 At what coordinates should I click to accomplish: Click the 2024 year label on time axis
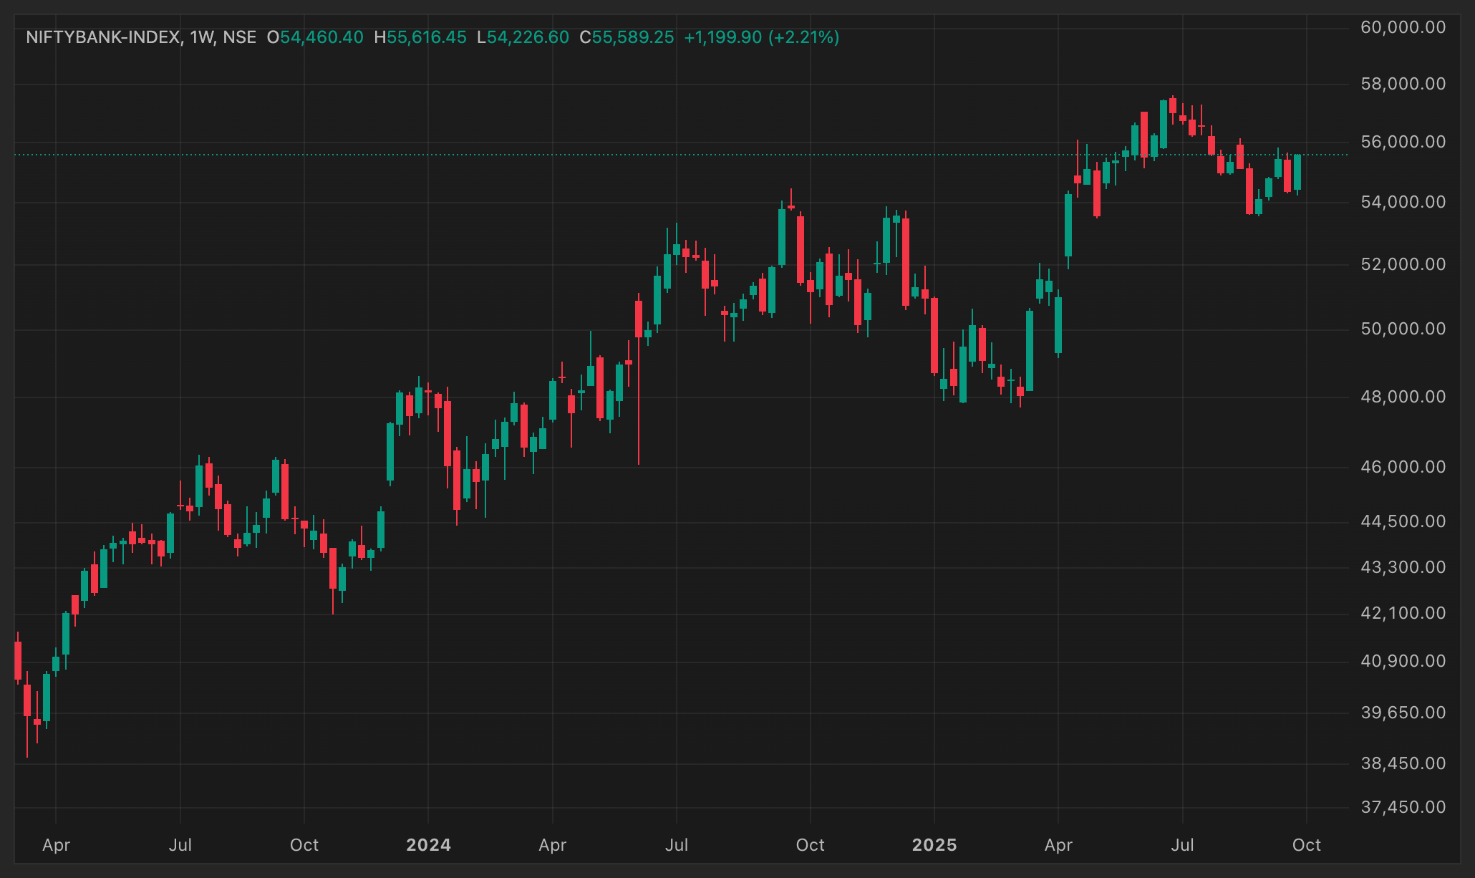pos(428,845)
